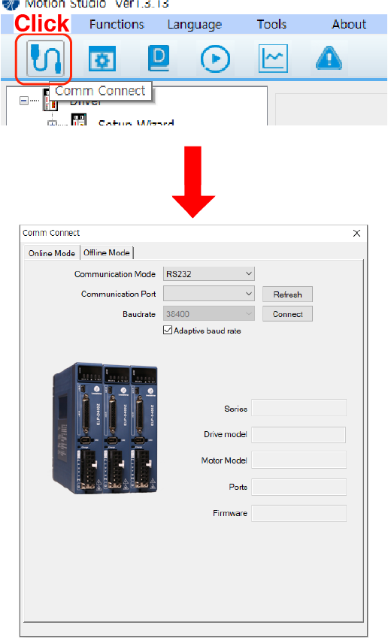Image resolution: width=388 pixels, height=643 pixels.
Task: Select the Setup Wizard tree icon
Action: [x=78, y=120]
